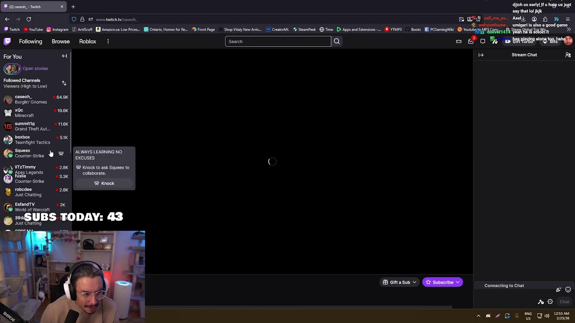
Task: Open chat moderation tools icon
Action: [541, 302]
